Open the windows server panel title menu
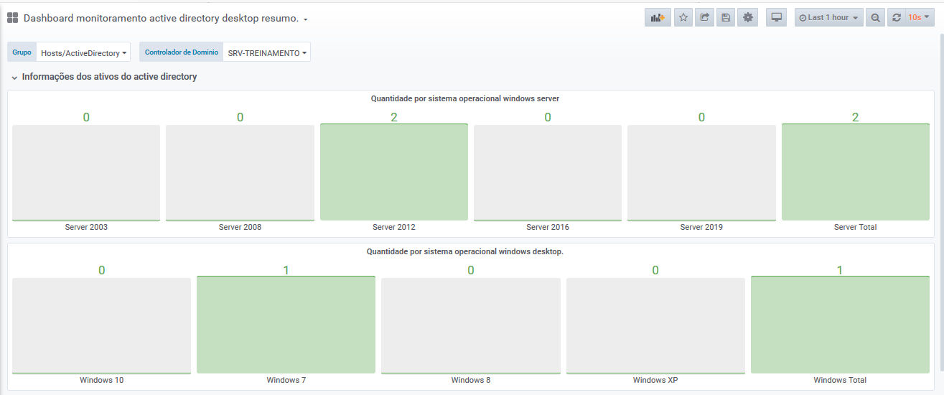Image resolution: width=944 pixels, height=395 pixels. (x=464, y=98)
